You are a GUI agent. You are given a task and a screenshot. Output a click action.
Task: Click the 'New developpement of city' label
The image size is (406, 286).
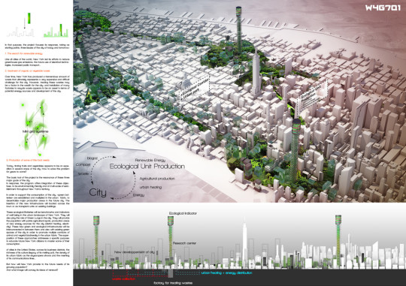tap(135, 252)
